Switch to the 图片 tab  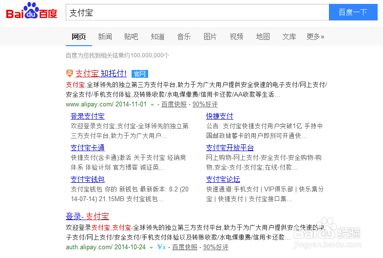point(210,36)
